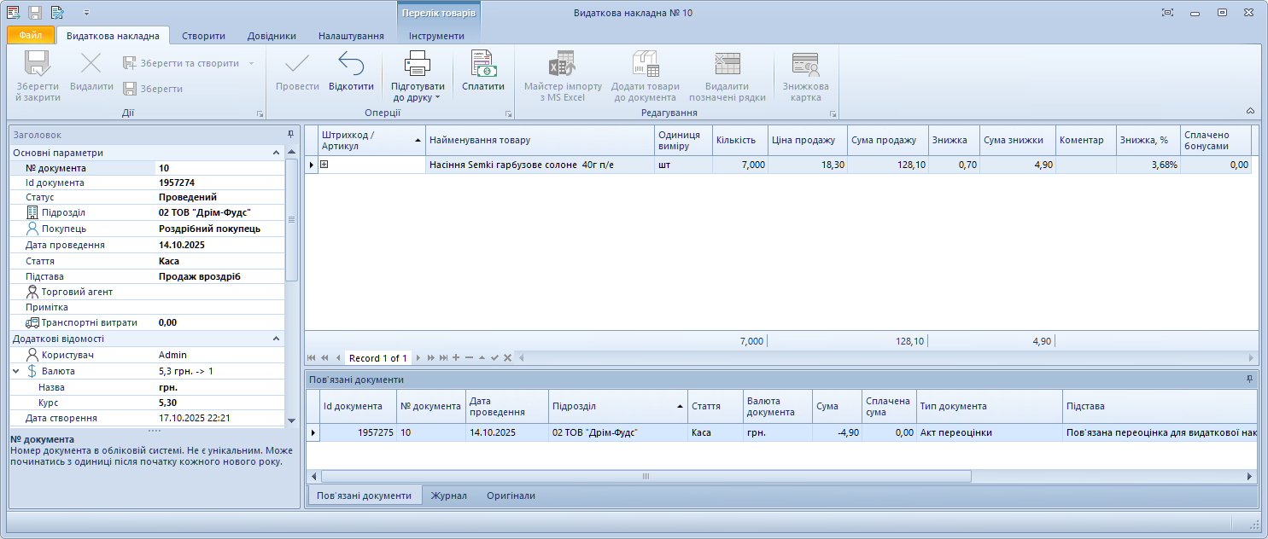Go to next record in grid navigator

[419, 358]
